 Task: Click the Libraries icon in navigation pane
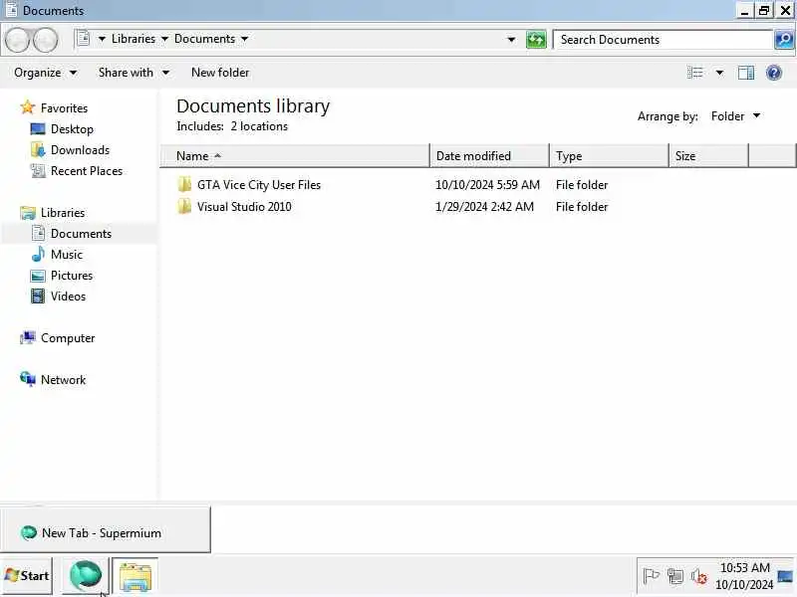pos(28,212)
